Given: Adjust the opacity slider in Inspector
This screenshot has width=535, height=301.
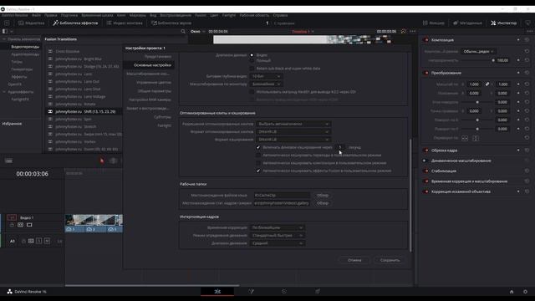Looking at the screenshot, I should pyautogui.click(x=477, y=60).
